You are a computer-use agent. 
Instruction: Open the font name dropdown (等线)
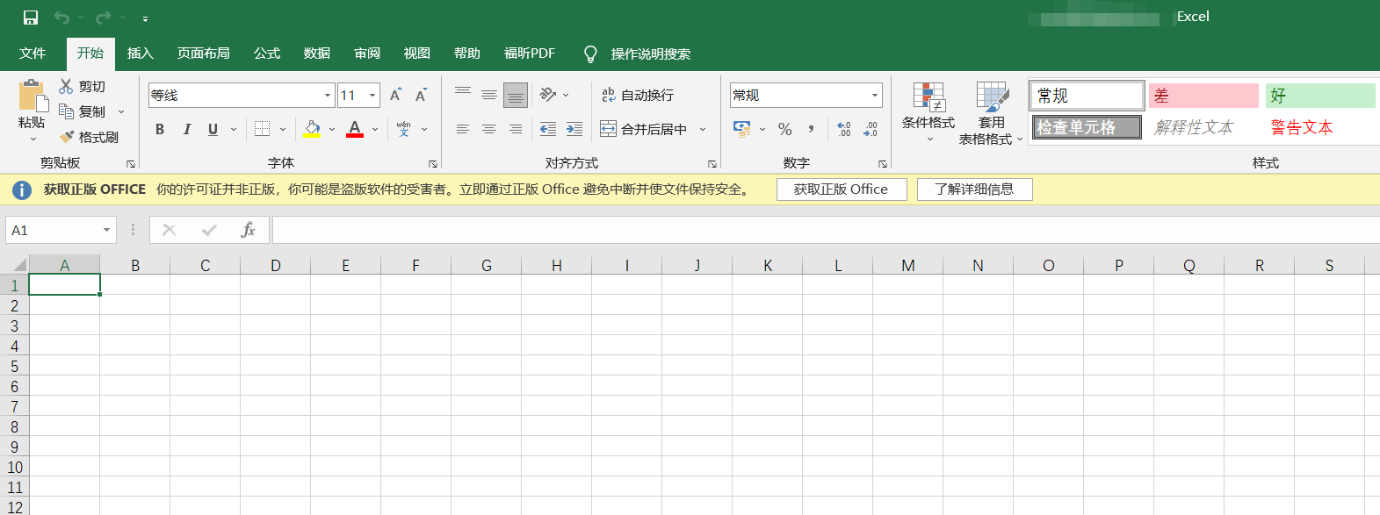pos(328,95)
